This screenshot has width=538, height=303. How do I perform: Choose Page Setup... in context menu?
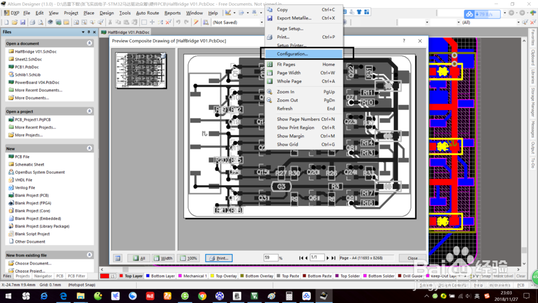303,29
